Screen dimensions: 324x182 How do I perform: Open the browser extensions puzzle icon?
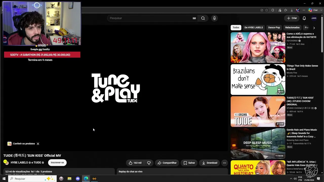[x=273, y=10]
